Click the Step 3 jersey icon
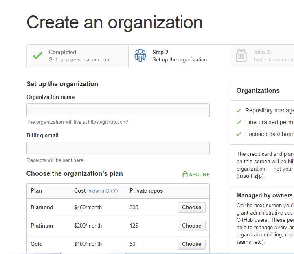Screen dimensions: 294x254 tap(241, 55)
